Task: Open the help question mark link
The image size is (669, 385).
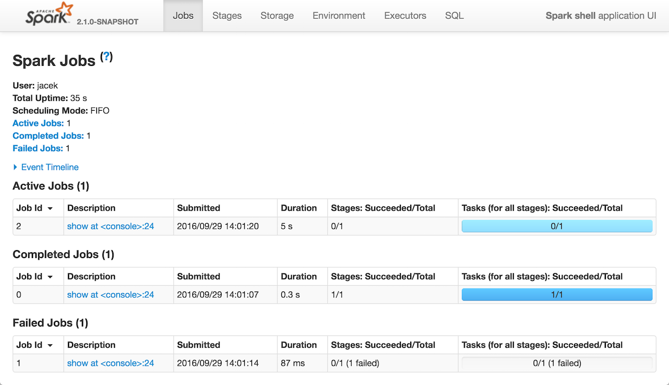Action: (107, 57)
